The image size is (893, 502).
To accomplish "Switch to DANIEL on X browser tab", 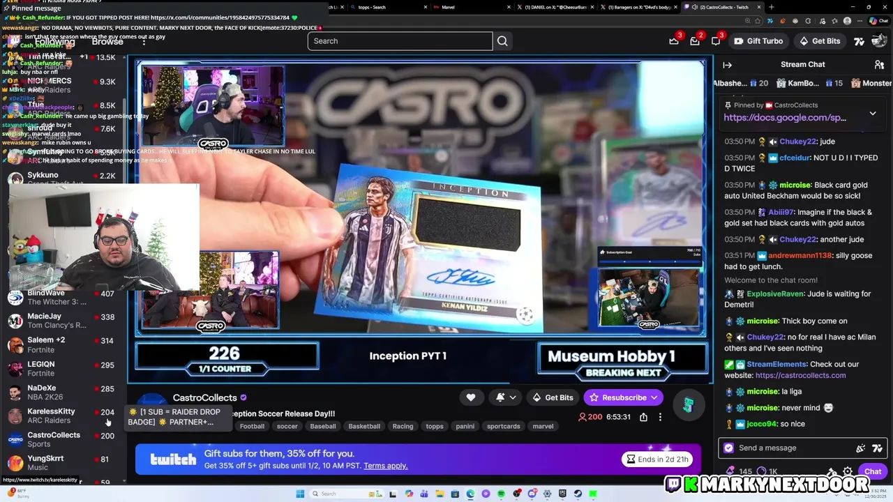I will pyautogui.click(x=556, y=7).
